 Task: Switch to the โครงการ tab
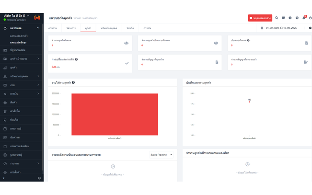(70, 28)
